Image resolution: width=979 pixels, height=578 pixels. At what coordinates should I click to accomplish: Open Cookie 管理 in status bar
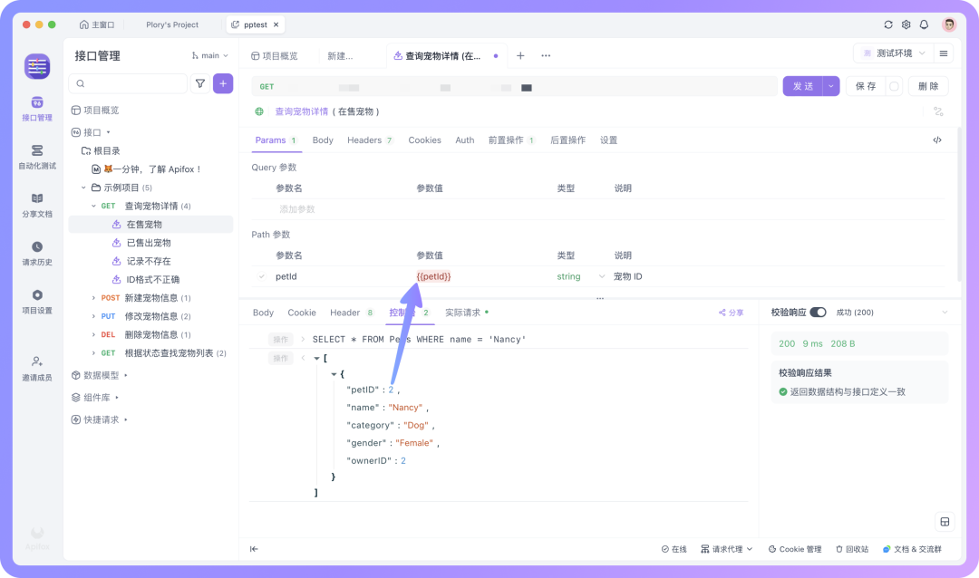[795, 549]
